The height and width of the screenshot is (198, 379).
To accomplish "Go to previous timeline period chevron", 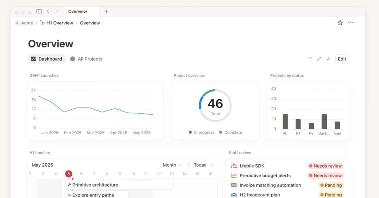I will click(188, 165).
